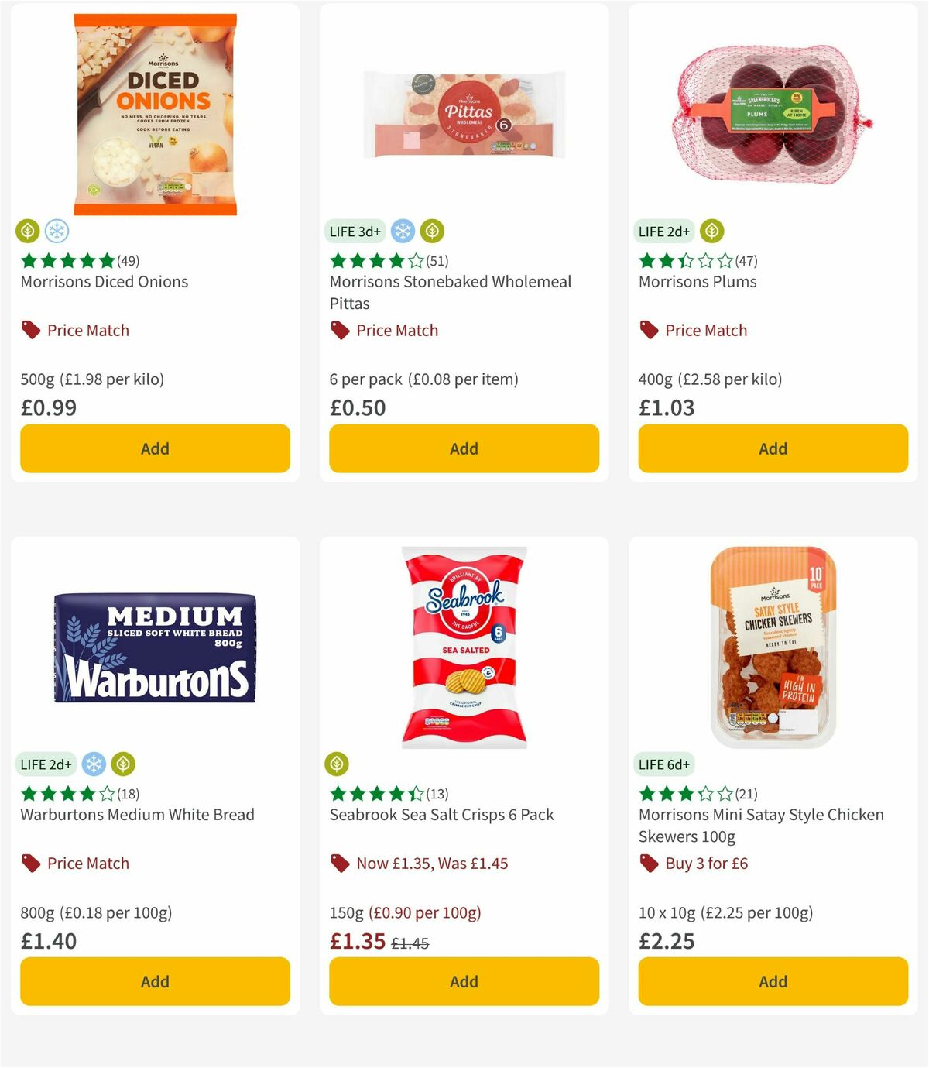The width and height of the screenshot is (929, 1068).
Task: Click the star rating for Morrisons Plums
Action: pyautogui.click(x=681, y=261)
